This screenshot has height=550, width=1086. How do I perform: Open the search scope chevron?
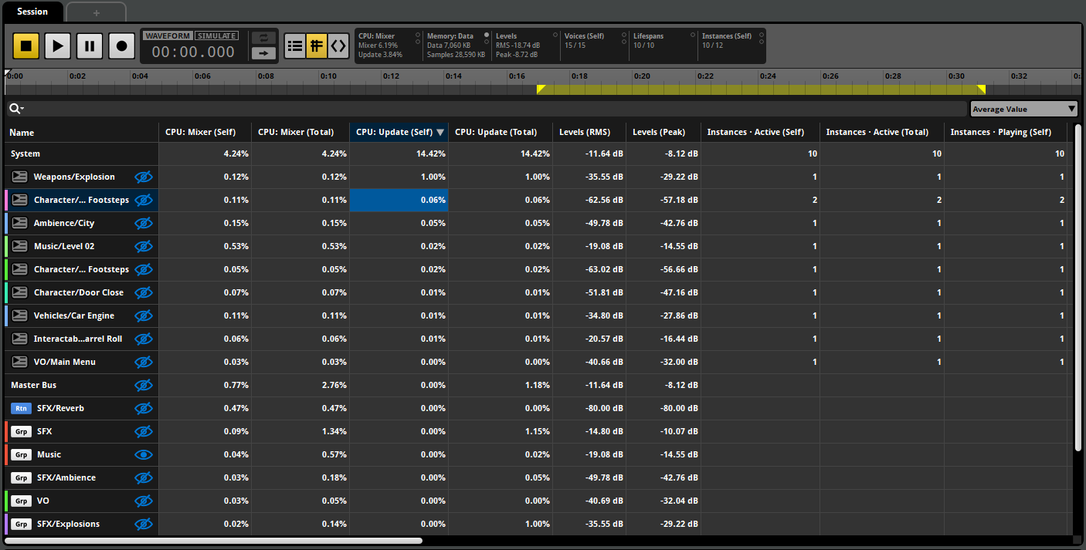tap(21, 108)
